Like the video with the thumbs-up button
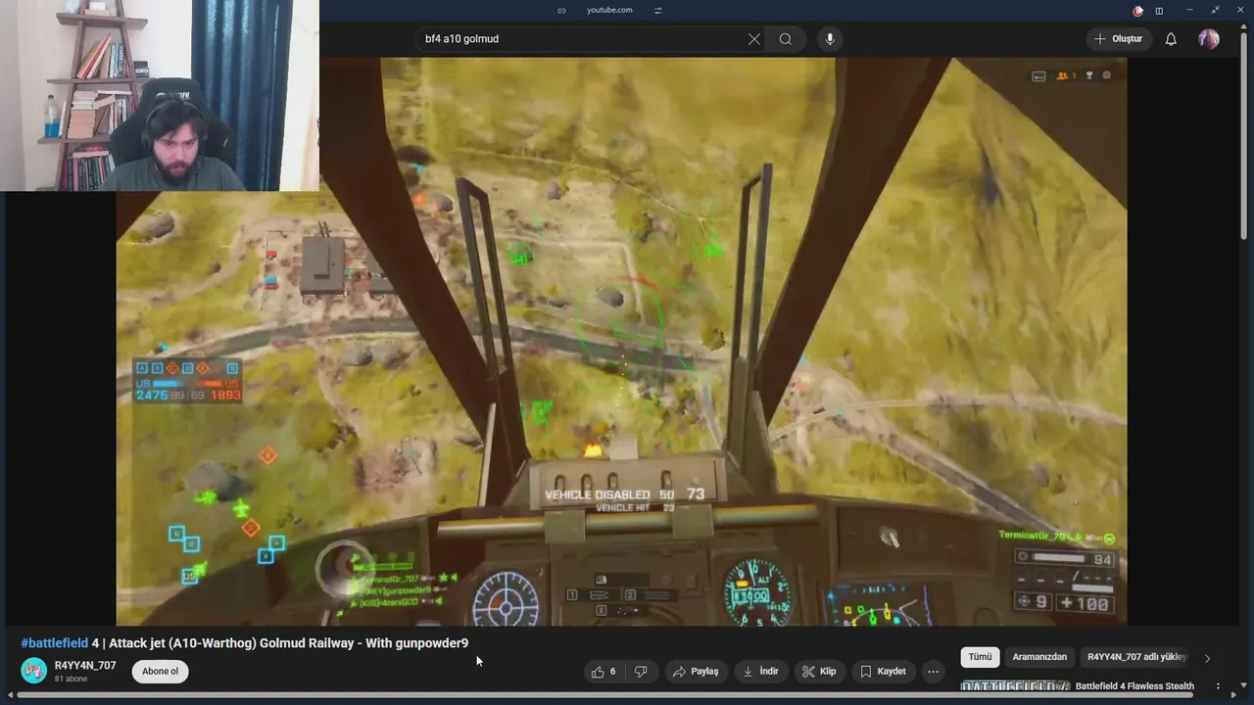The image size is (1254, 705). point(603,671)
